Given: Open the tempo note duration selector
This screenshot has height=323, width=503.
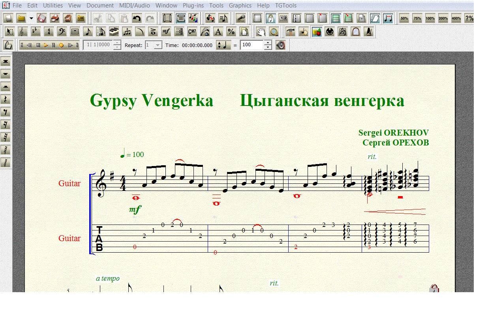Looking at the screenshot, I should pyautogui.click(x=223, y=45).
